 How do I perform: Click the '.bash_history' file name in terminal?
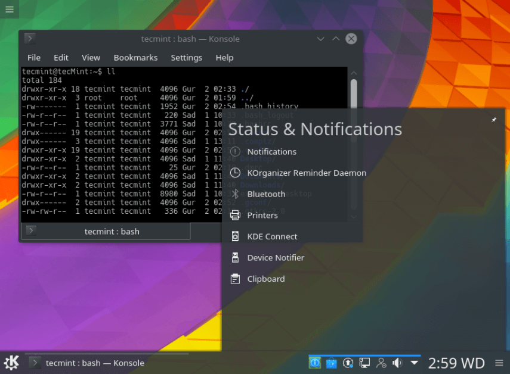click(270, 106)
